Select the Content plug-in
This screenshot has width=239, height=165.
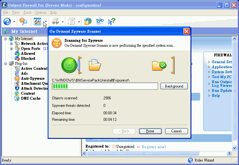[x=28, y=93]
